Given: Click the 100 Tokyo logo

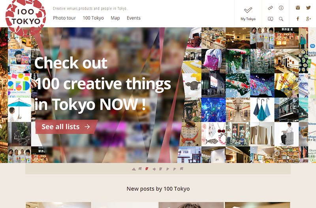Looking at the screenshot, I should pos(23,16).
